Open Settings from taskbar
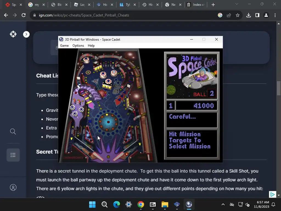281x211 pixels. (129, 204)
